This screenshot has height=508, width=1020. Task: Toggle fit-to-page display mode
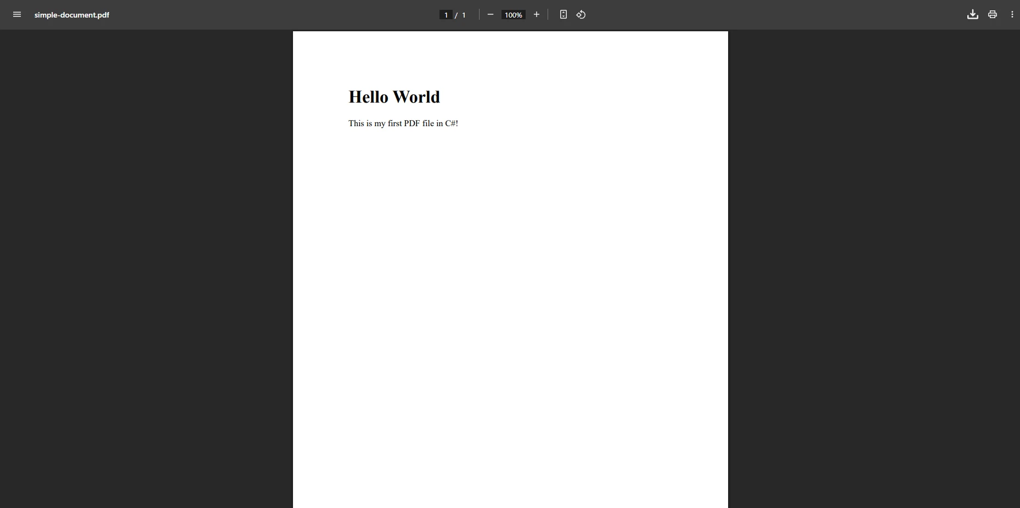[x=563, y=15]
